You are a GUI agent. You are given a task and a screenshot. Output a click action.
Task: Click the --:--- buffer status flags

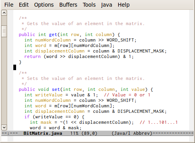pos(10,133)
